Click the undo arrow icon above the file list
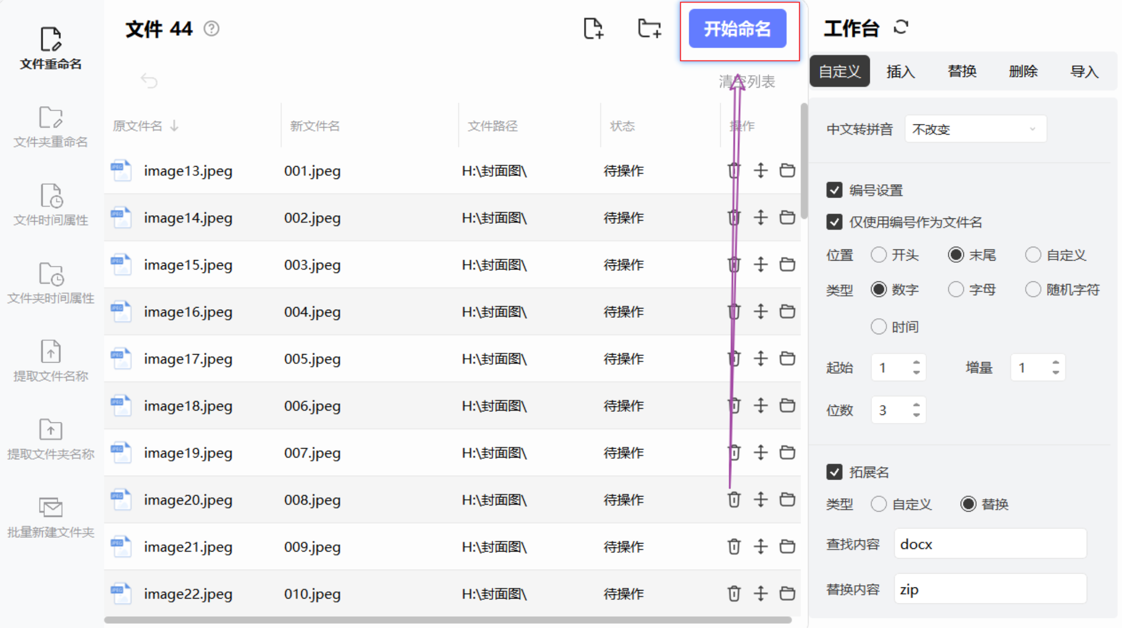Screen dimensions: 1122x628 pyautogui.click(x=149, y=81)
